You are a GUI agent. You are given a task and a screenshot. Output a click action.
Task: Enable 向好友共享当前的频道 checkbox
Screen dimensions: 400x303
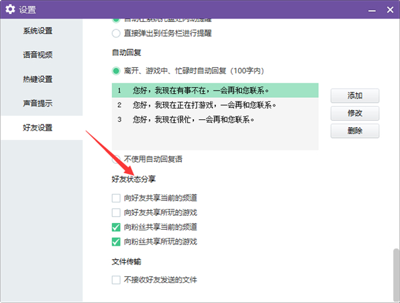pyautogui.click(x=117, y=198)
